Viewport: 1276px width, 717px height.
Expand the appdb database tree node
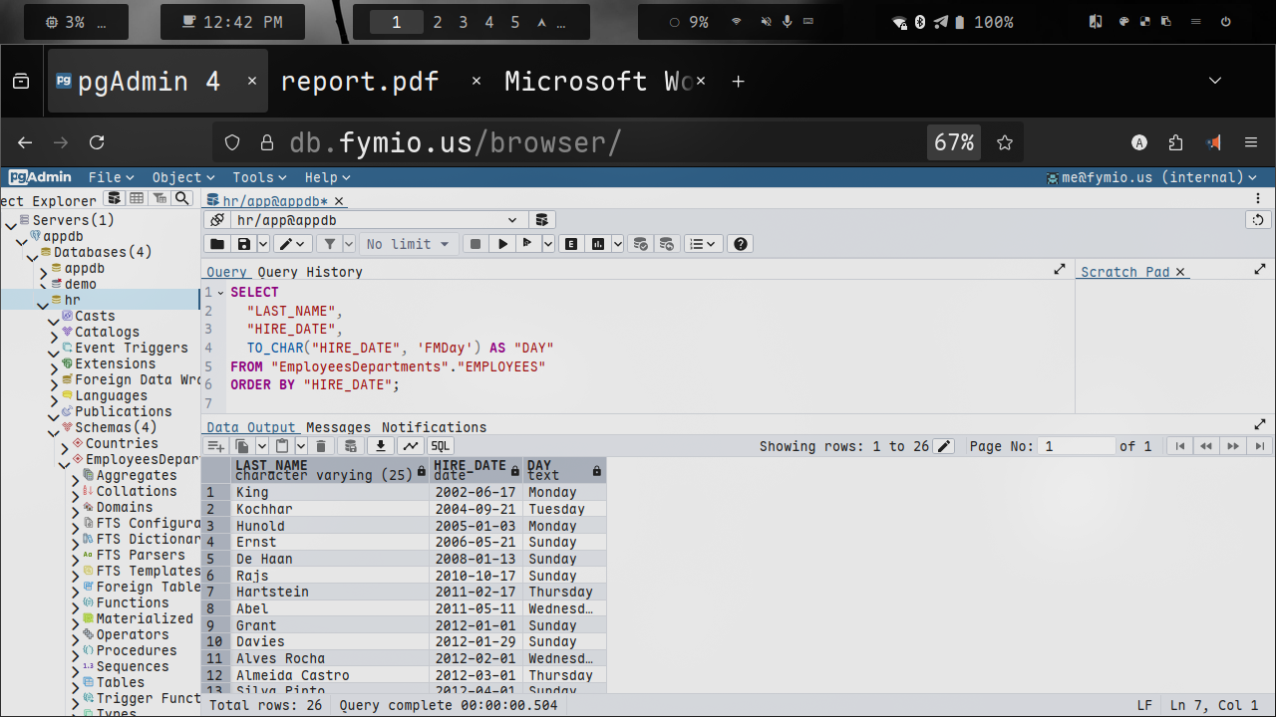click(43, 269)
